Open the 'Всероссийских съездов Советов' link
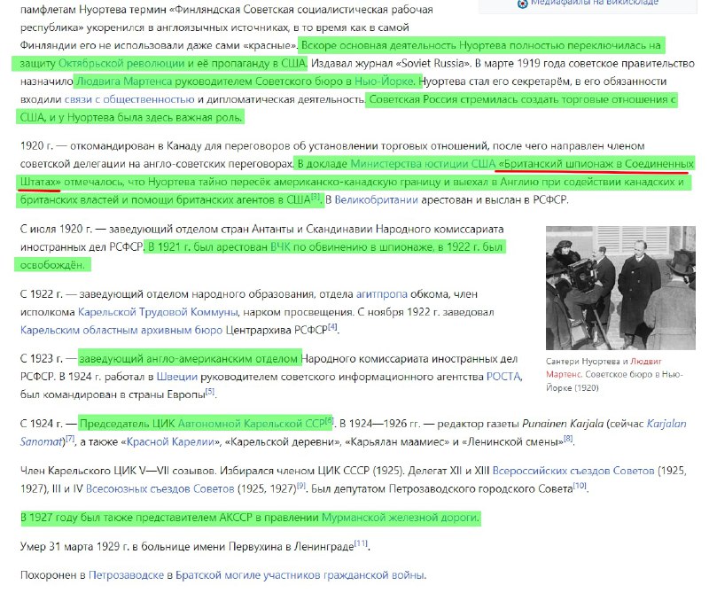The height and width of the screenshot is (593, 709). pyautogui.click(x=573, y=471)
